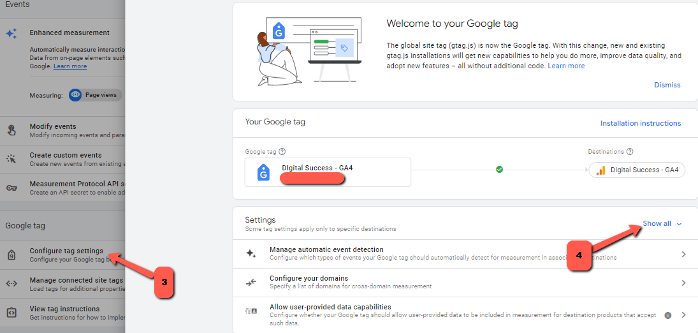Open Manage automatic event detection chevron

coord(684,254)
